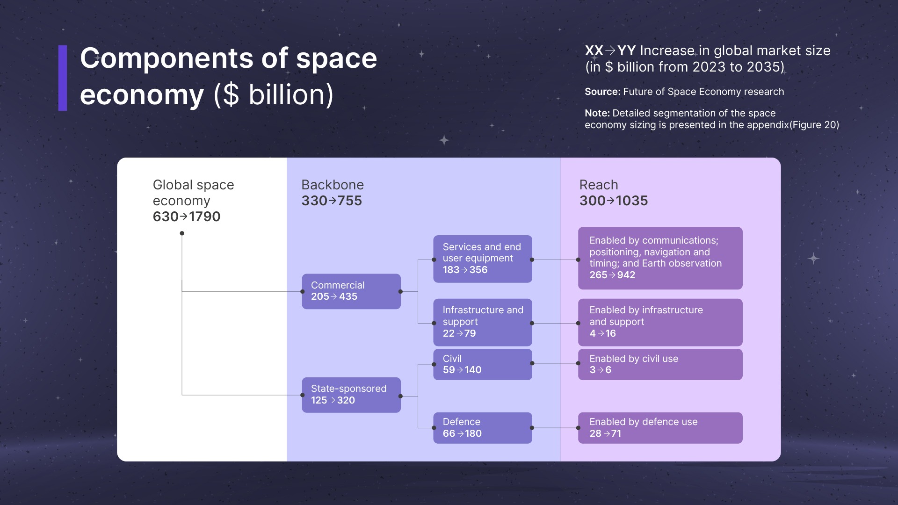The height and width of the screenshot is (505, 898).
Task: Click the 'Enabled by communications; positioning' box
Action: pyautogui.click(x=660, y=258)
